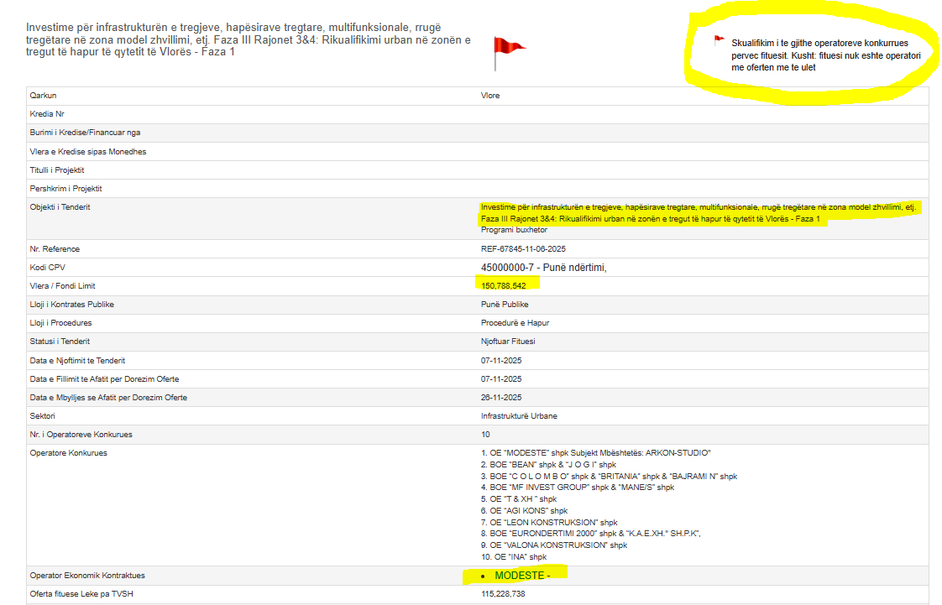Click the highlighted limit fund value 150,788,542
Screen dimensions: 942x605
tap(504, 286)
